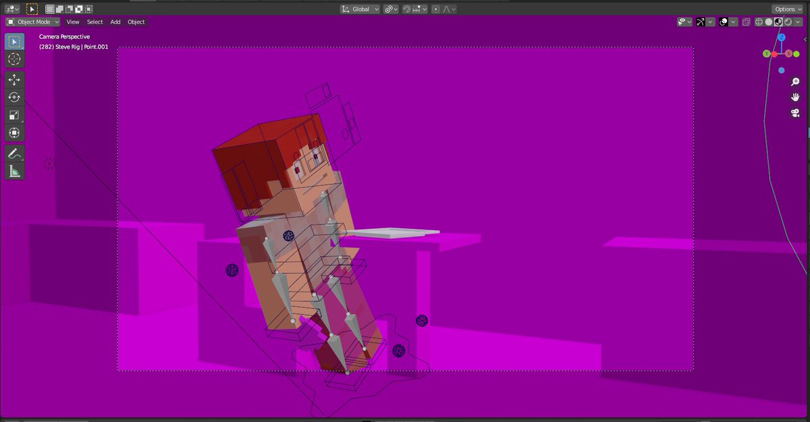Switch to rendered viewport shading
The width and height of the screenshot is (810, 422).
tap(787, 22)
